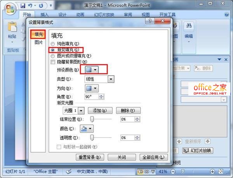Click the 重置背景 button
The image size is (233, 178).
coord(90,157)
